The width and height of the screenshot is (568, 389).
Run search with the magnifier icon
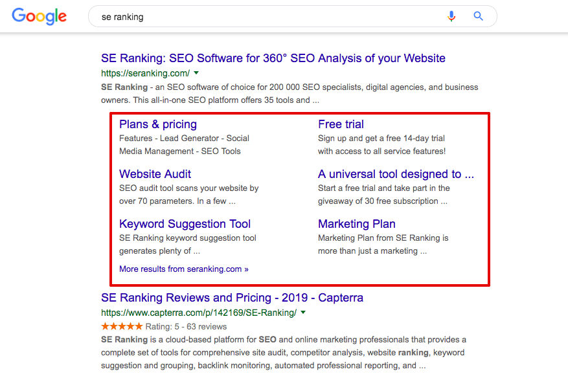(x=478, y=16)
